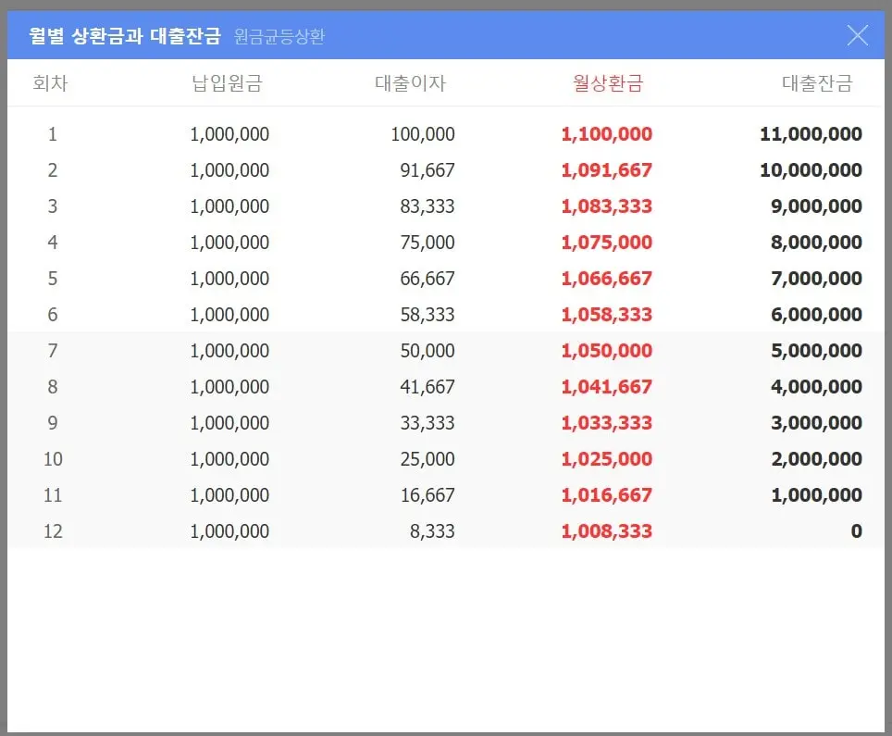Image resolution: width=892 pixels, height=736 pixels.
Task: Click the final row 12 with zero balance
Action: 444,530
